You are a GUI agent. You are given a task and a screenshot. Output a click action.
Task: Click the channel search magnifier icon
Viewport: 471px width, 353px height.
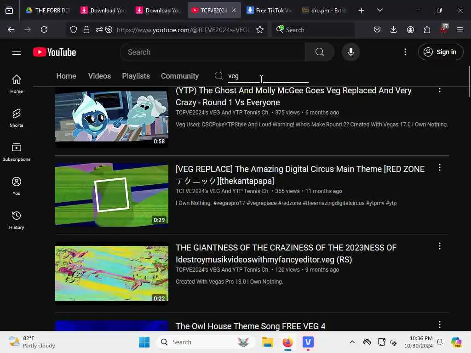[x=218, y=76]
